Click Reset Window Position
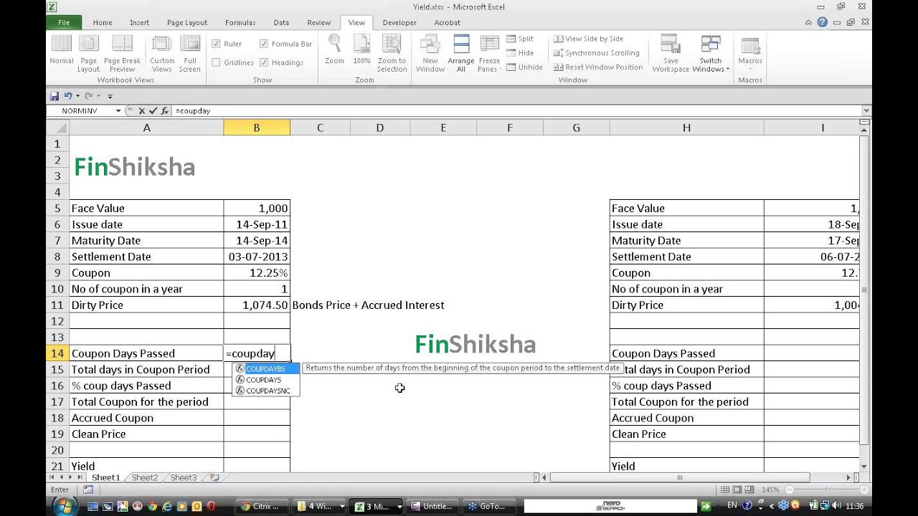The width and height of the screenshot is (918, 516). (598, 67)
